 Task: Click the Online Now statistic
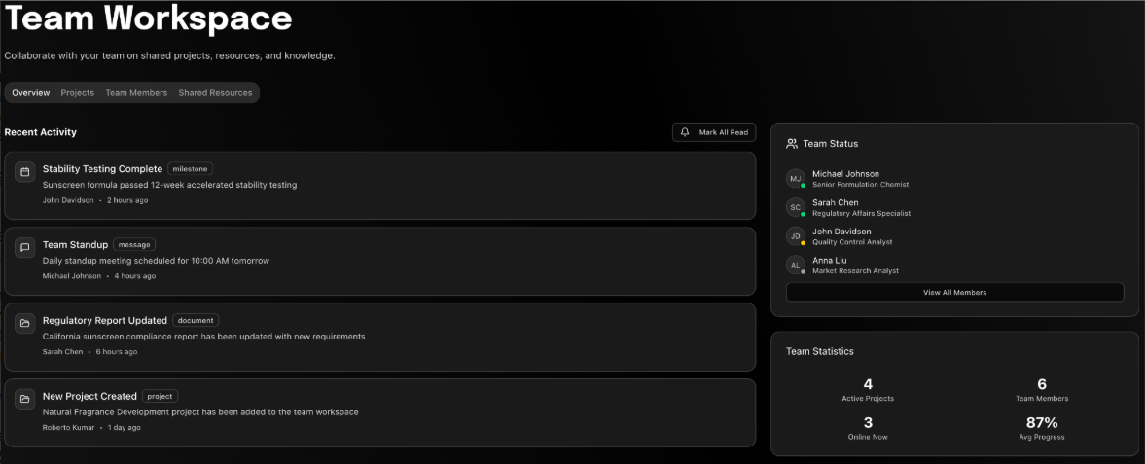pyautogui.click(x=868, y=428)
